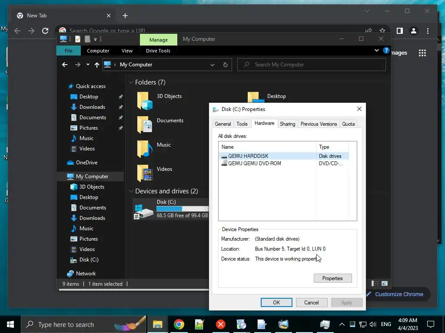Cancel the Disk Properties dialog
The height and width of the screenshot is (333, 445).
(311, 302)
